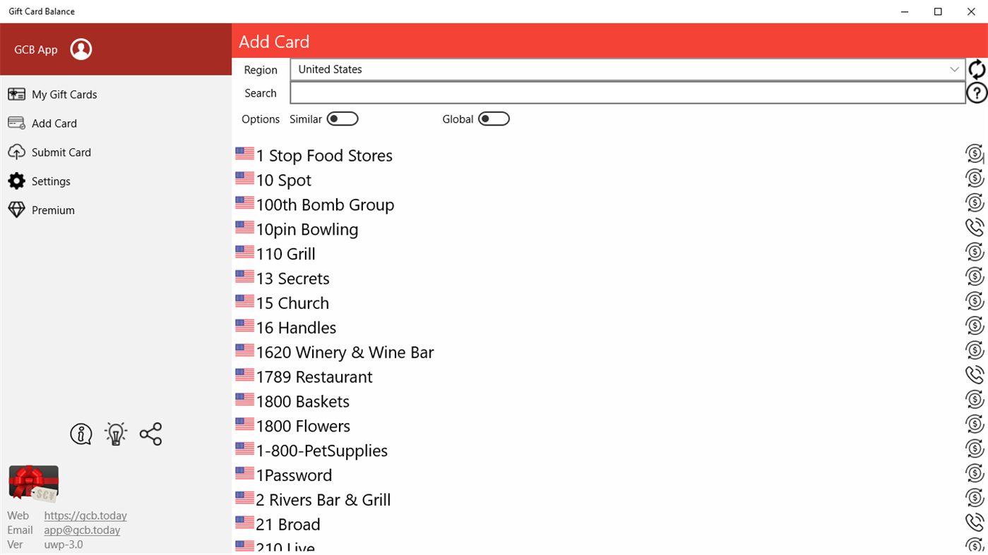Click the refresh icon beside the Region box
The image size is (988, 555).
[x=975, y=68]
